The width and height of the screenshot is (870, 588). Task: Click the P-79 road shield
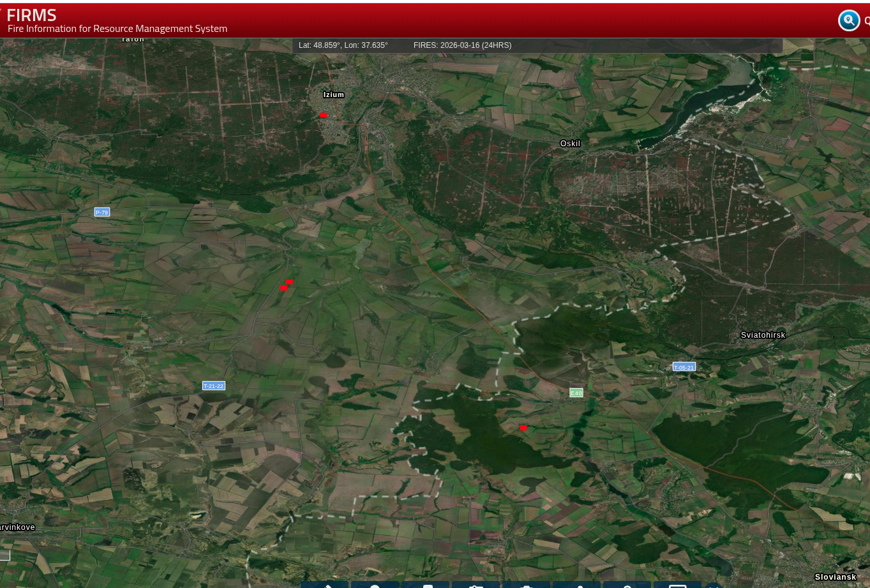[102, 212]
